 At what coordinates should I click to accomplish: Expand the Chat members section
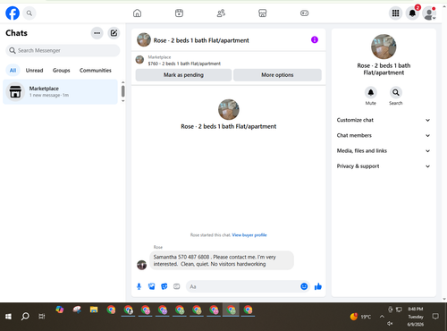[384, 135]
